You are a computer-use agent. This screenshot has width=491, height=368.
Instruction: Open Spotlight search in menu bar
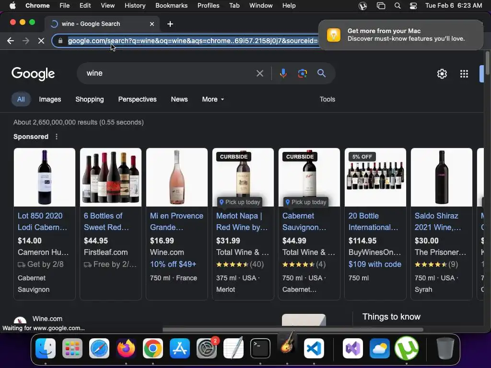(397, 6)
